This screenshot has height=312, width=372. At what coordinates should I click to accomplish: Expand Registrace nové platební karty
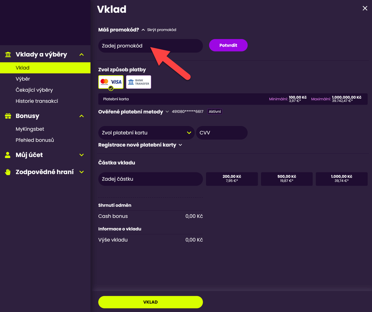pyautogui.click(x=140, y=144)
